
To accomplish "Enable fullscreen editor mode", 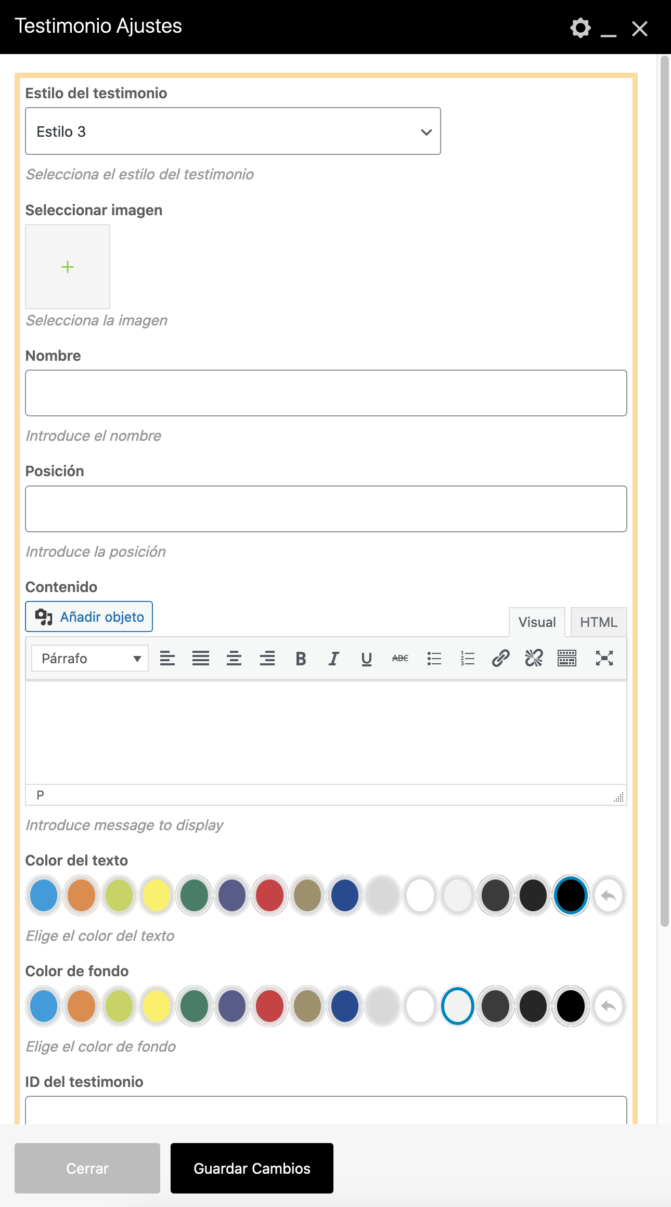I will [x=604, y=659].
